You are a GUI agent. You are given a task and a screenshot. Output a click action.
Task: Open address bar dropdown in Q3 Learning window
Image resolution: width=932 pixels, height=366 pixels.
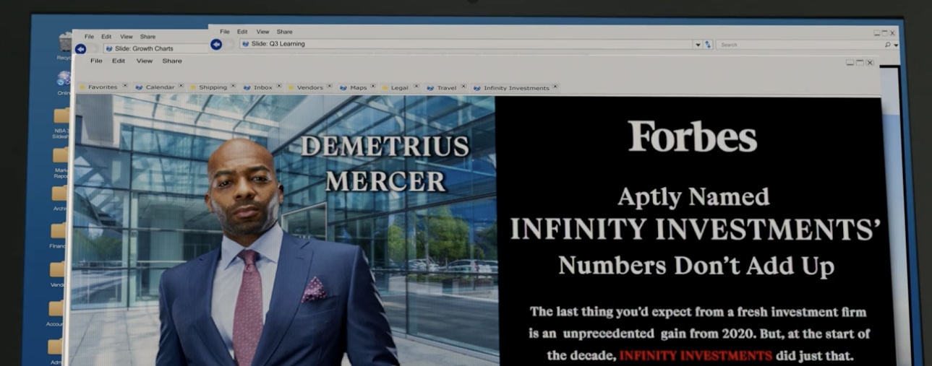[698, 45]
